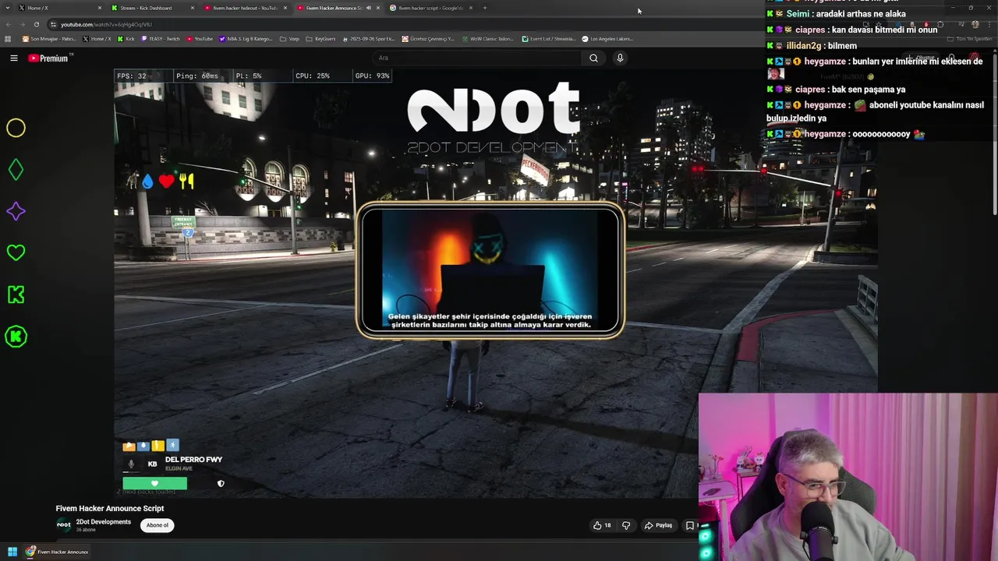This screenshot has width=998, height=561.
Task: Open '2025-09-06 Spor Ek...' bookmark
Action: [369, 38]
